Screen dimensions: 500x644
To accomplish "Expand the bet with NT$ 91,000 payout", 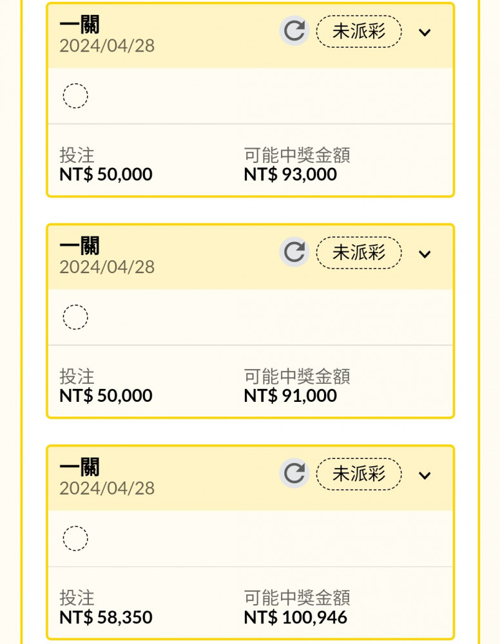I will [x=425, y=254].
